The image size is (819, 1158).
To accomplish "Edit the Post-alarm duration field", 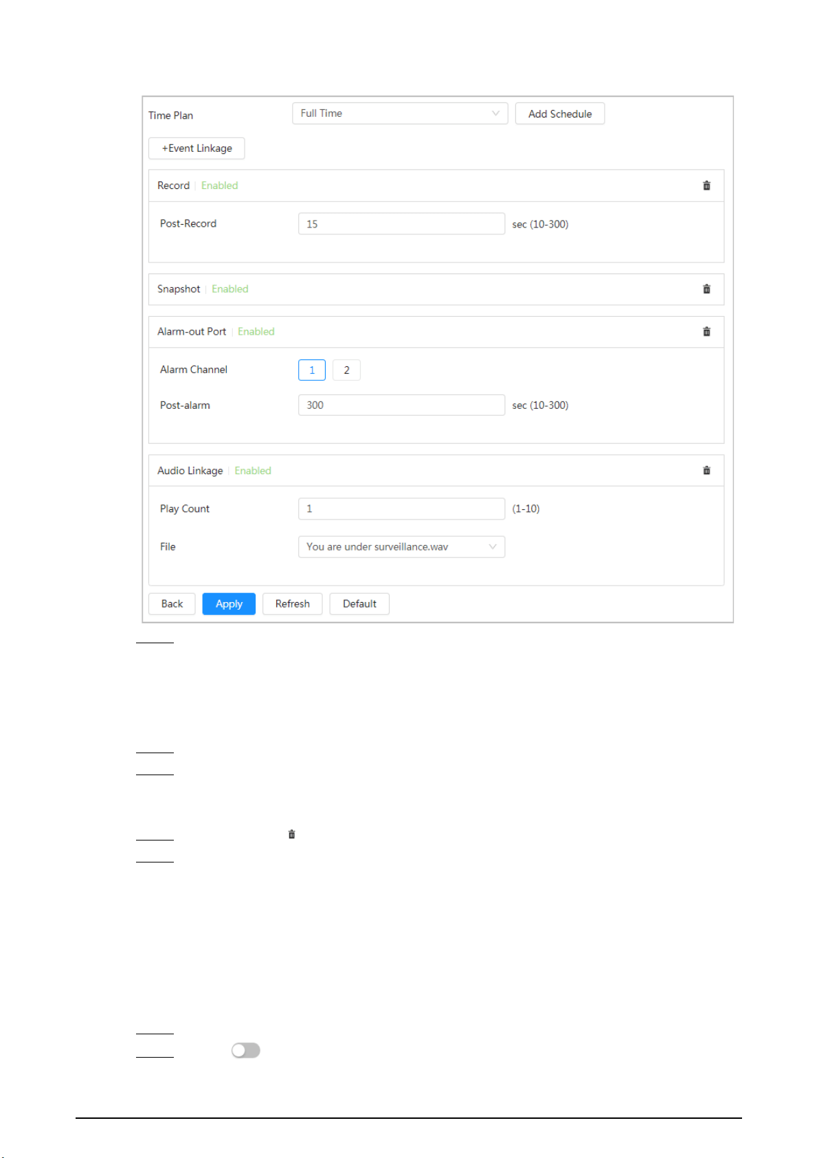I will coord(401,405).
